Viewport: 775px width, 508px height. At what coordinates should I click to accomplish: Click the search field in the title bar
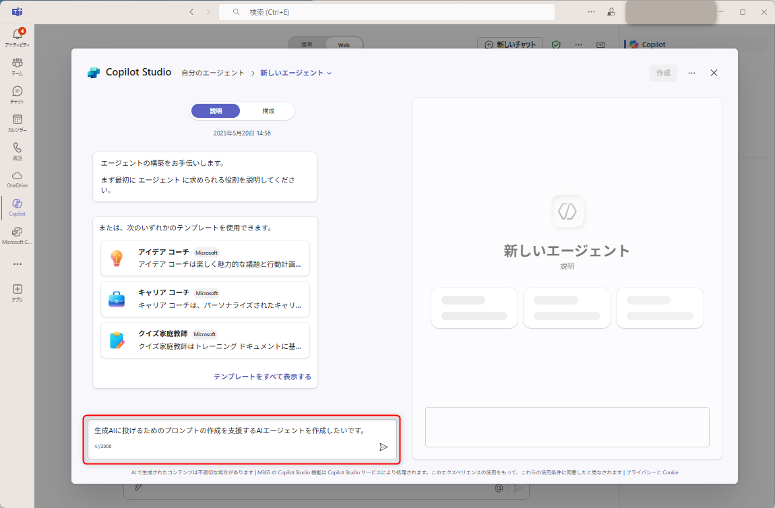click(387, 12)
